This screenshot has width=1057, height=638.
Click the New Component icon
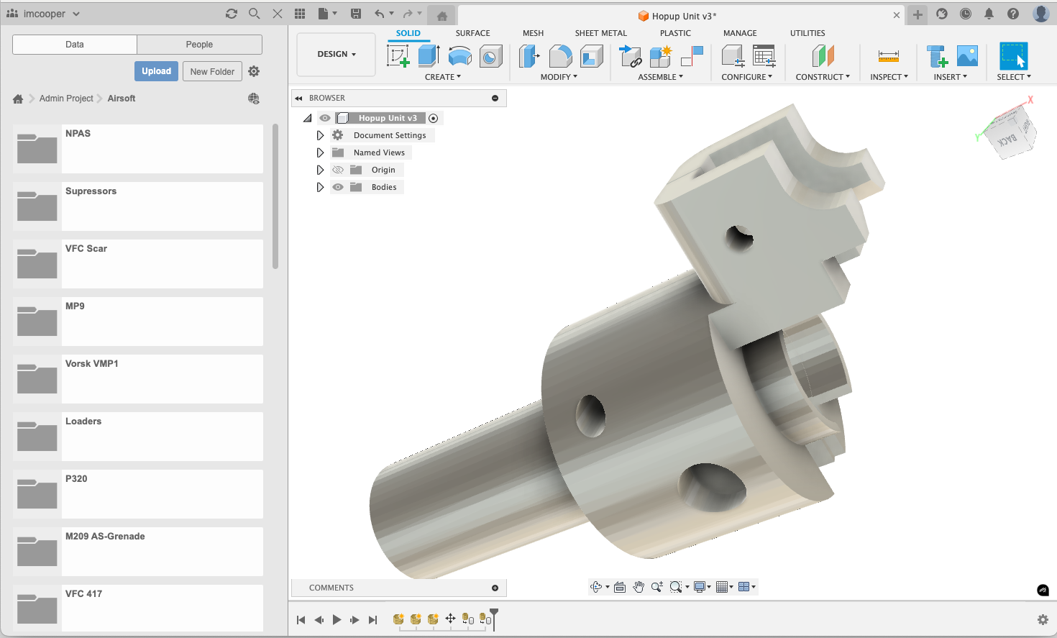point(660,55)
